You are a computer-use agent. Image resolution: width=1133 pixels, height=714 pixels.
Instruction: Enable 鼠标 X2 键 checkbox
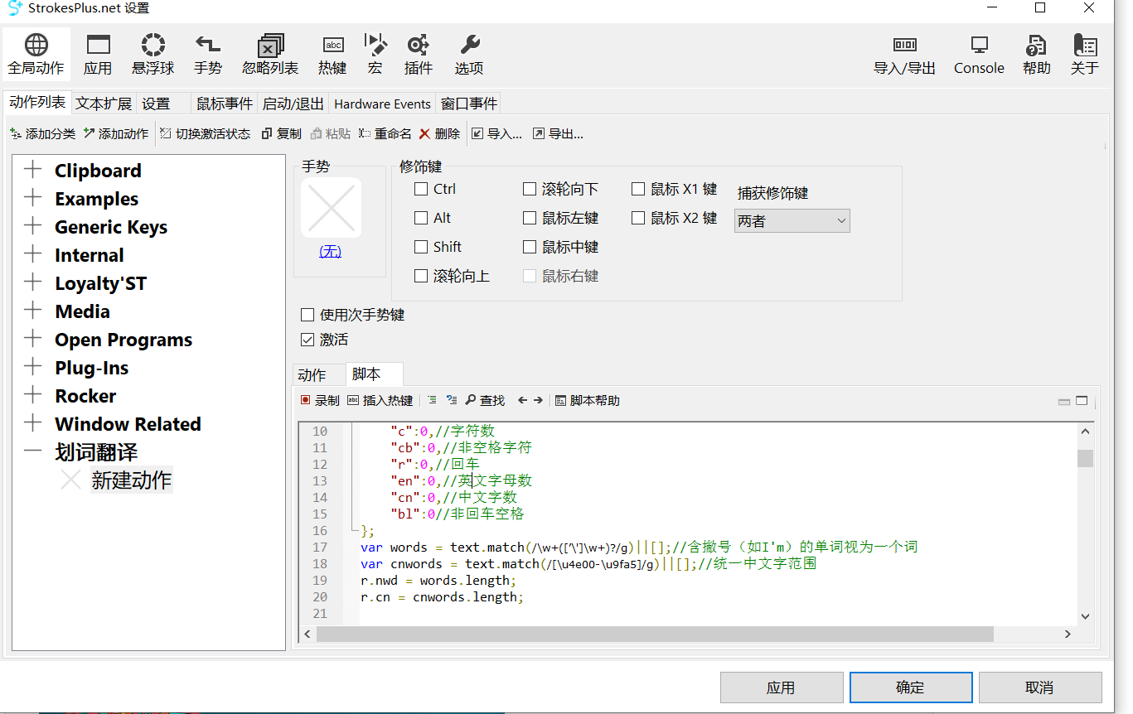tap(638, 218)
